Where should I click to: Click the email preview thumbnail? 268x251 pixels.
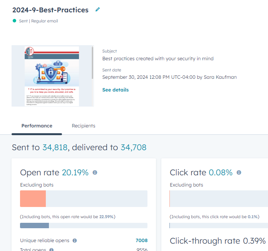(x=52, y=76)
